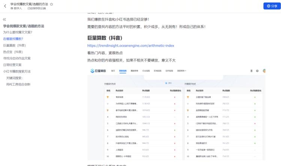Click the user avatar in embedded screenshot

coord(264,71)
